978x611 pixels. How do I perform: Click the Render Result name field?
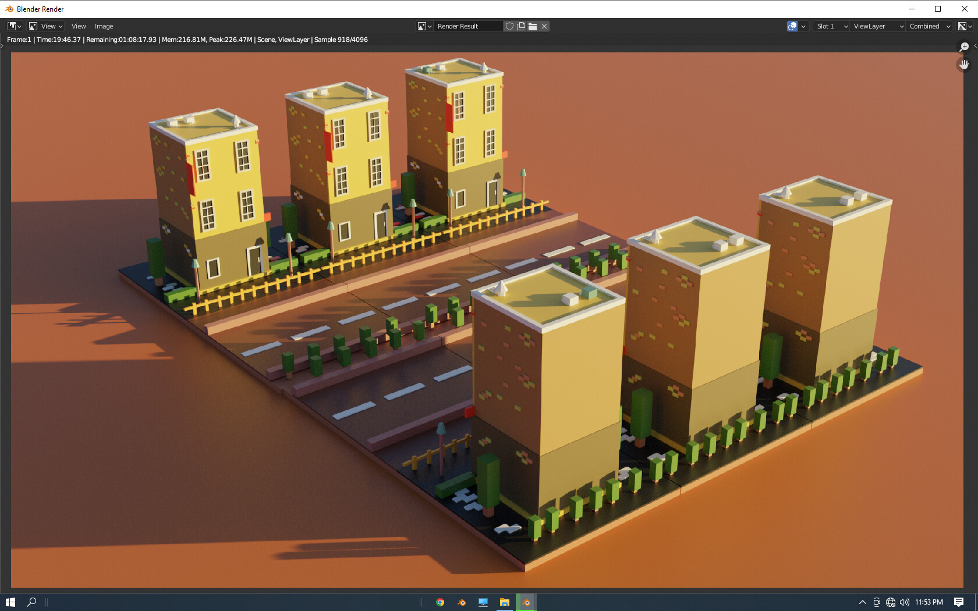(x=469, y=26)
